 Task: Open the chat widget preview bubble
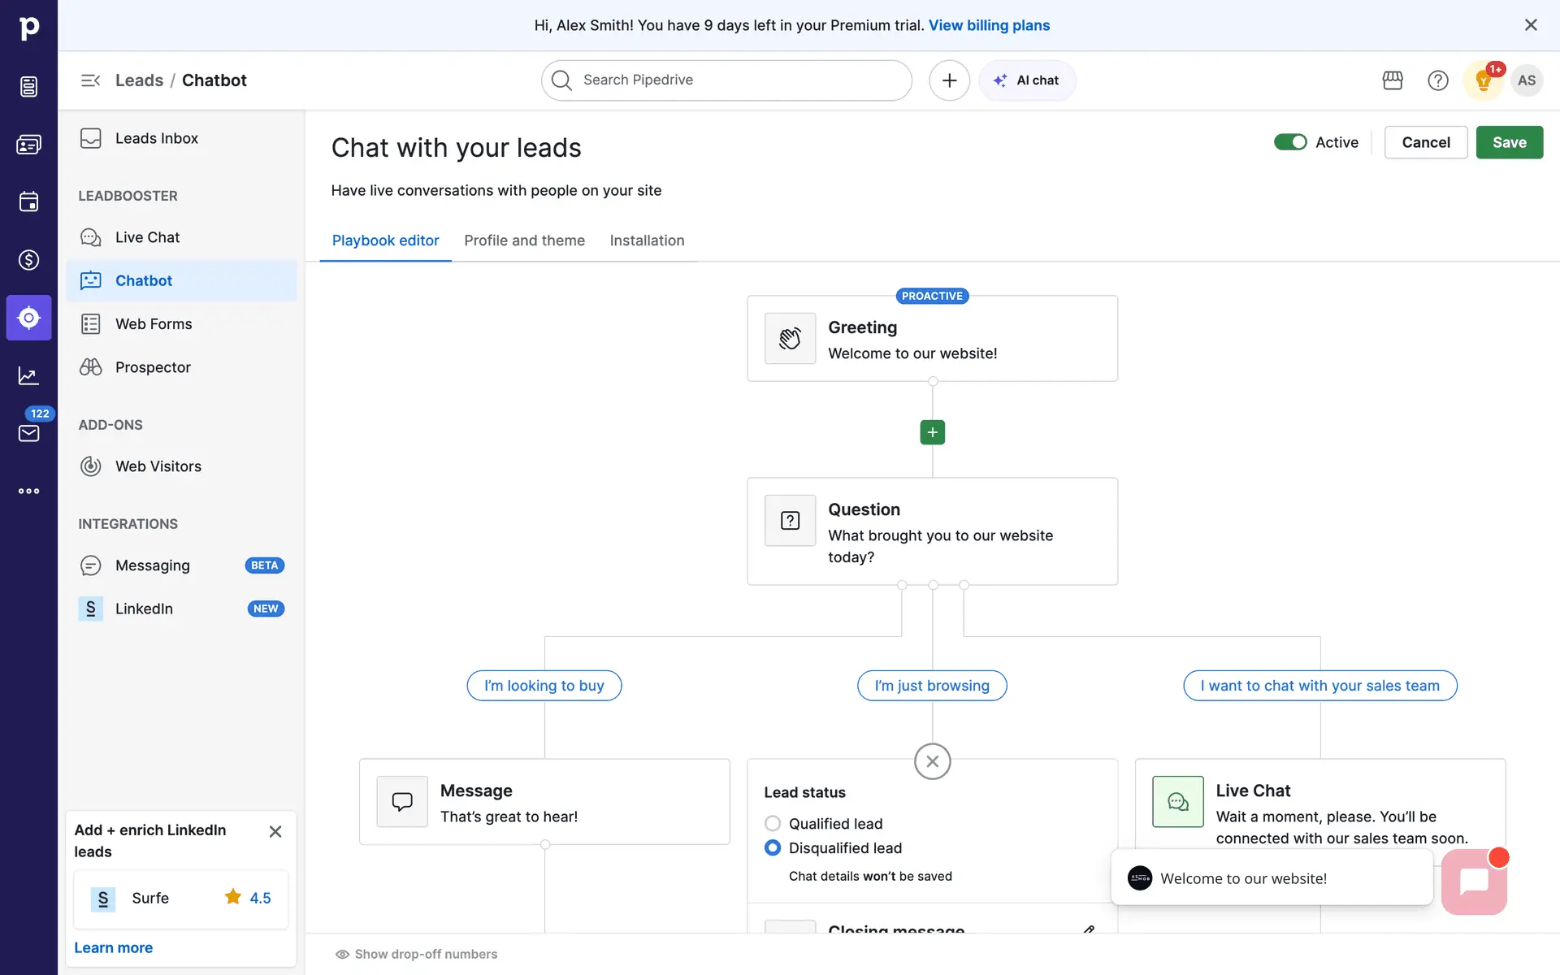click(x=1473, y=882)
